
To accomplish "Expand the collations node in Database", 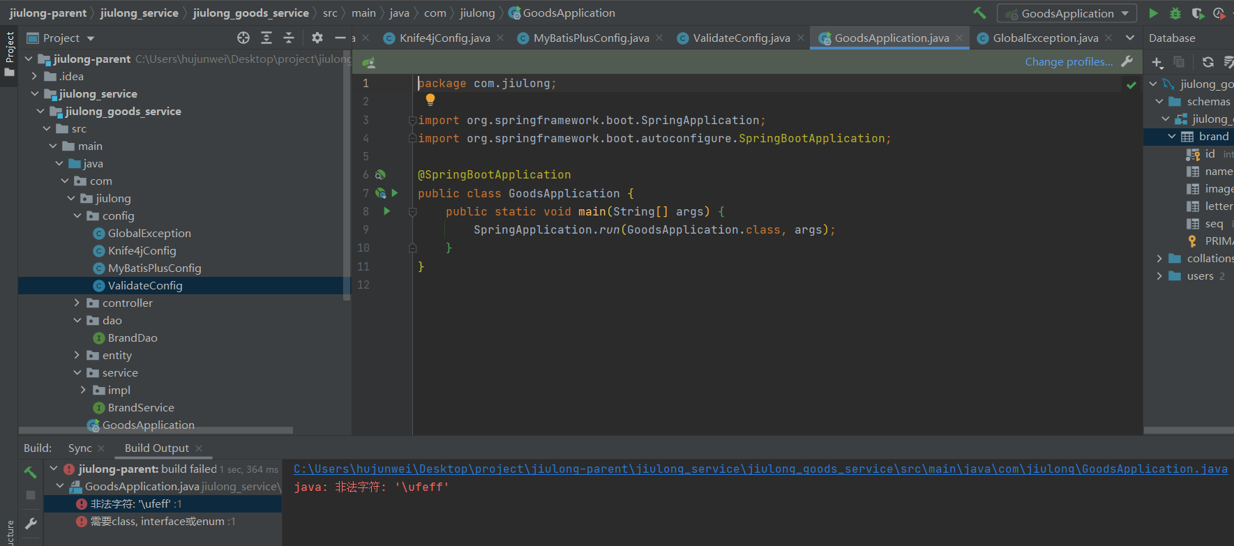I will (1159, 258).
